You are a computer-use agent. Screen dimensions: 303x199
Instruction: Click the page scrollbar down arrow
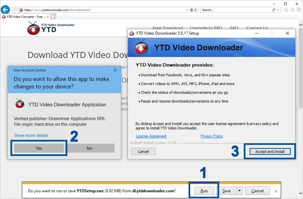pos(301,193)
